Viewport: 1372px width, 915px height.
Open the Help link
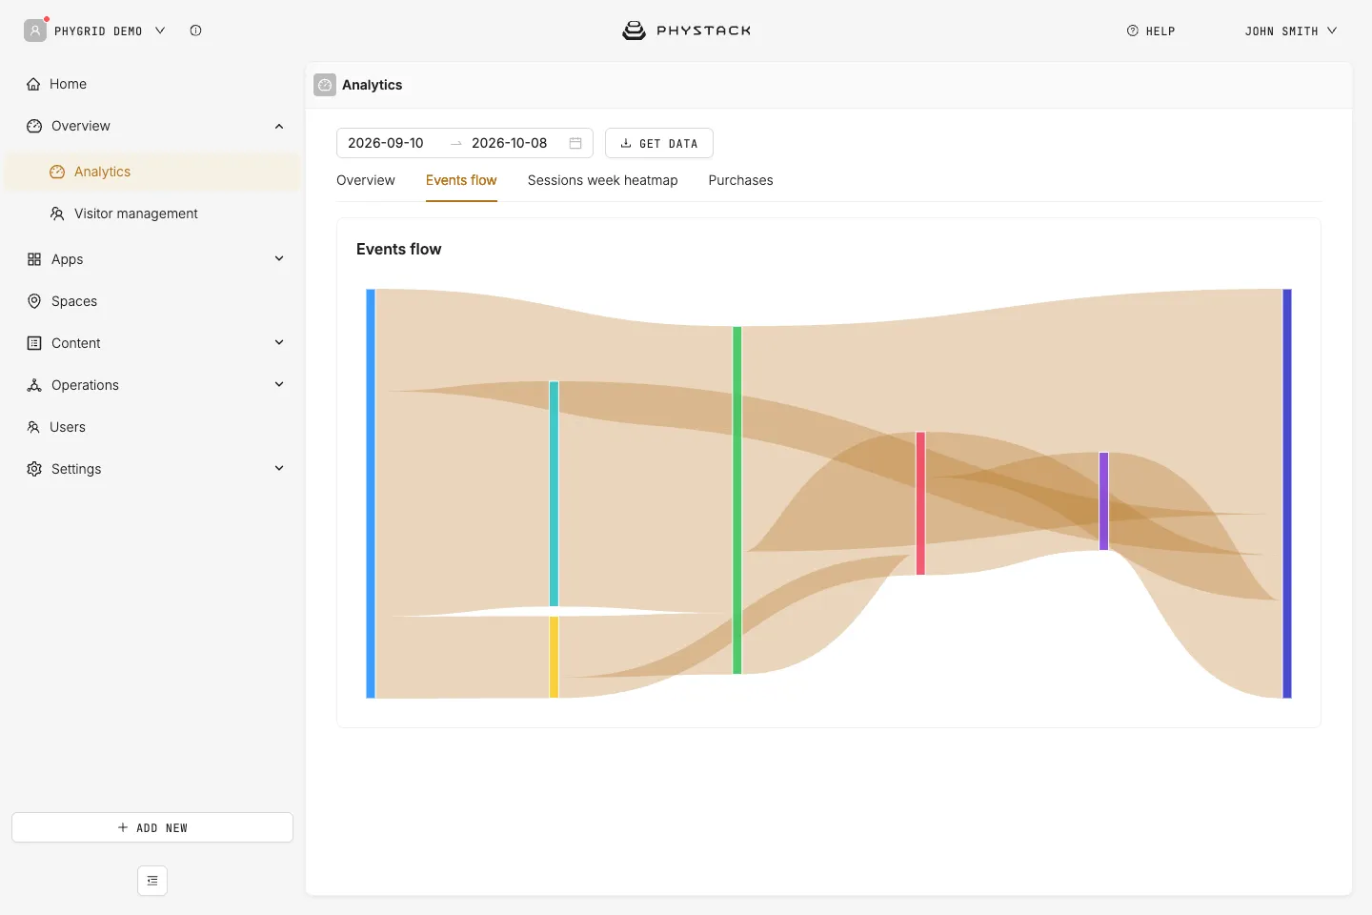tap(1151, 30)
